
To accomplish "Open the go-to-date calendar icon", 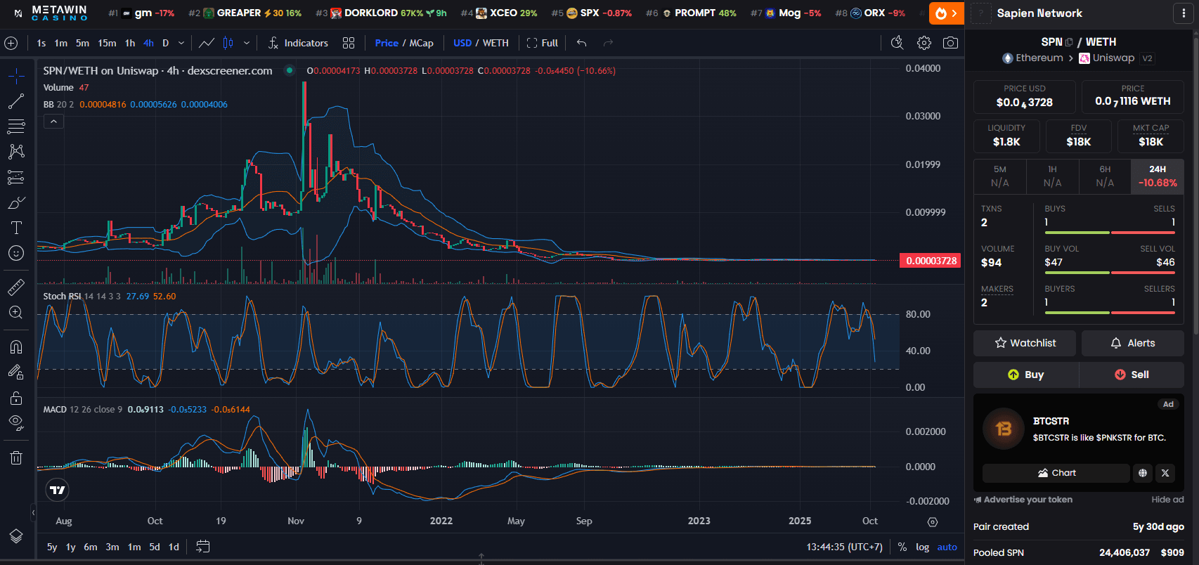I will 202,547.
